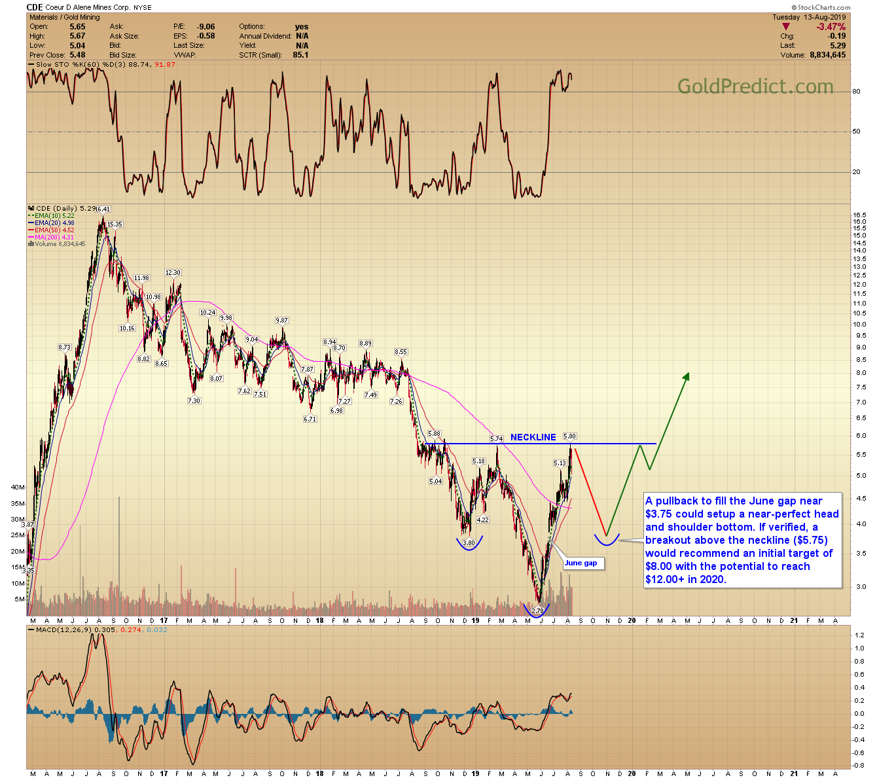Screen dimensions: 877x780
Task: Select the Open value 5.65
Action: 77,27
